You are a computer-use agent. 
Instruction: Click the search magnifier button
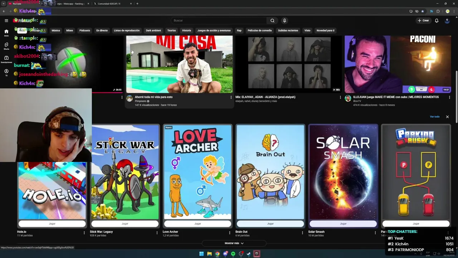click(272, 20)
